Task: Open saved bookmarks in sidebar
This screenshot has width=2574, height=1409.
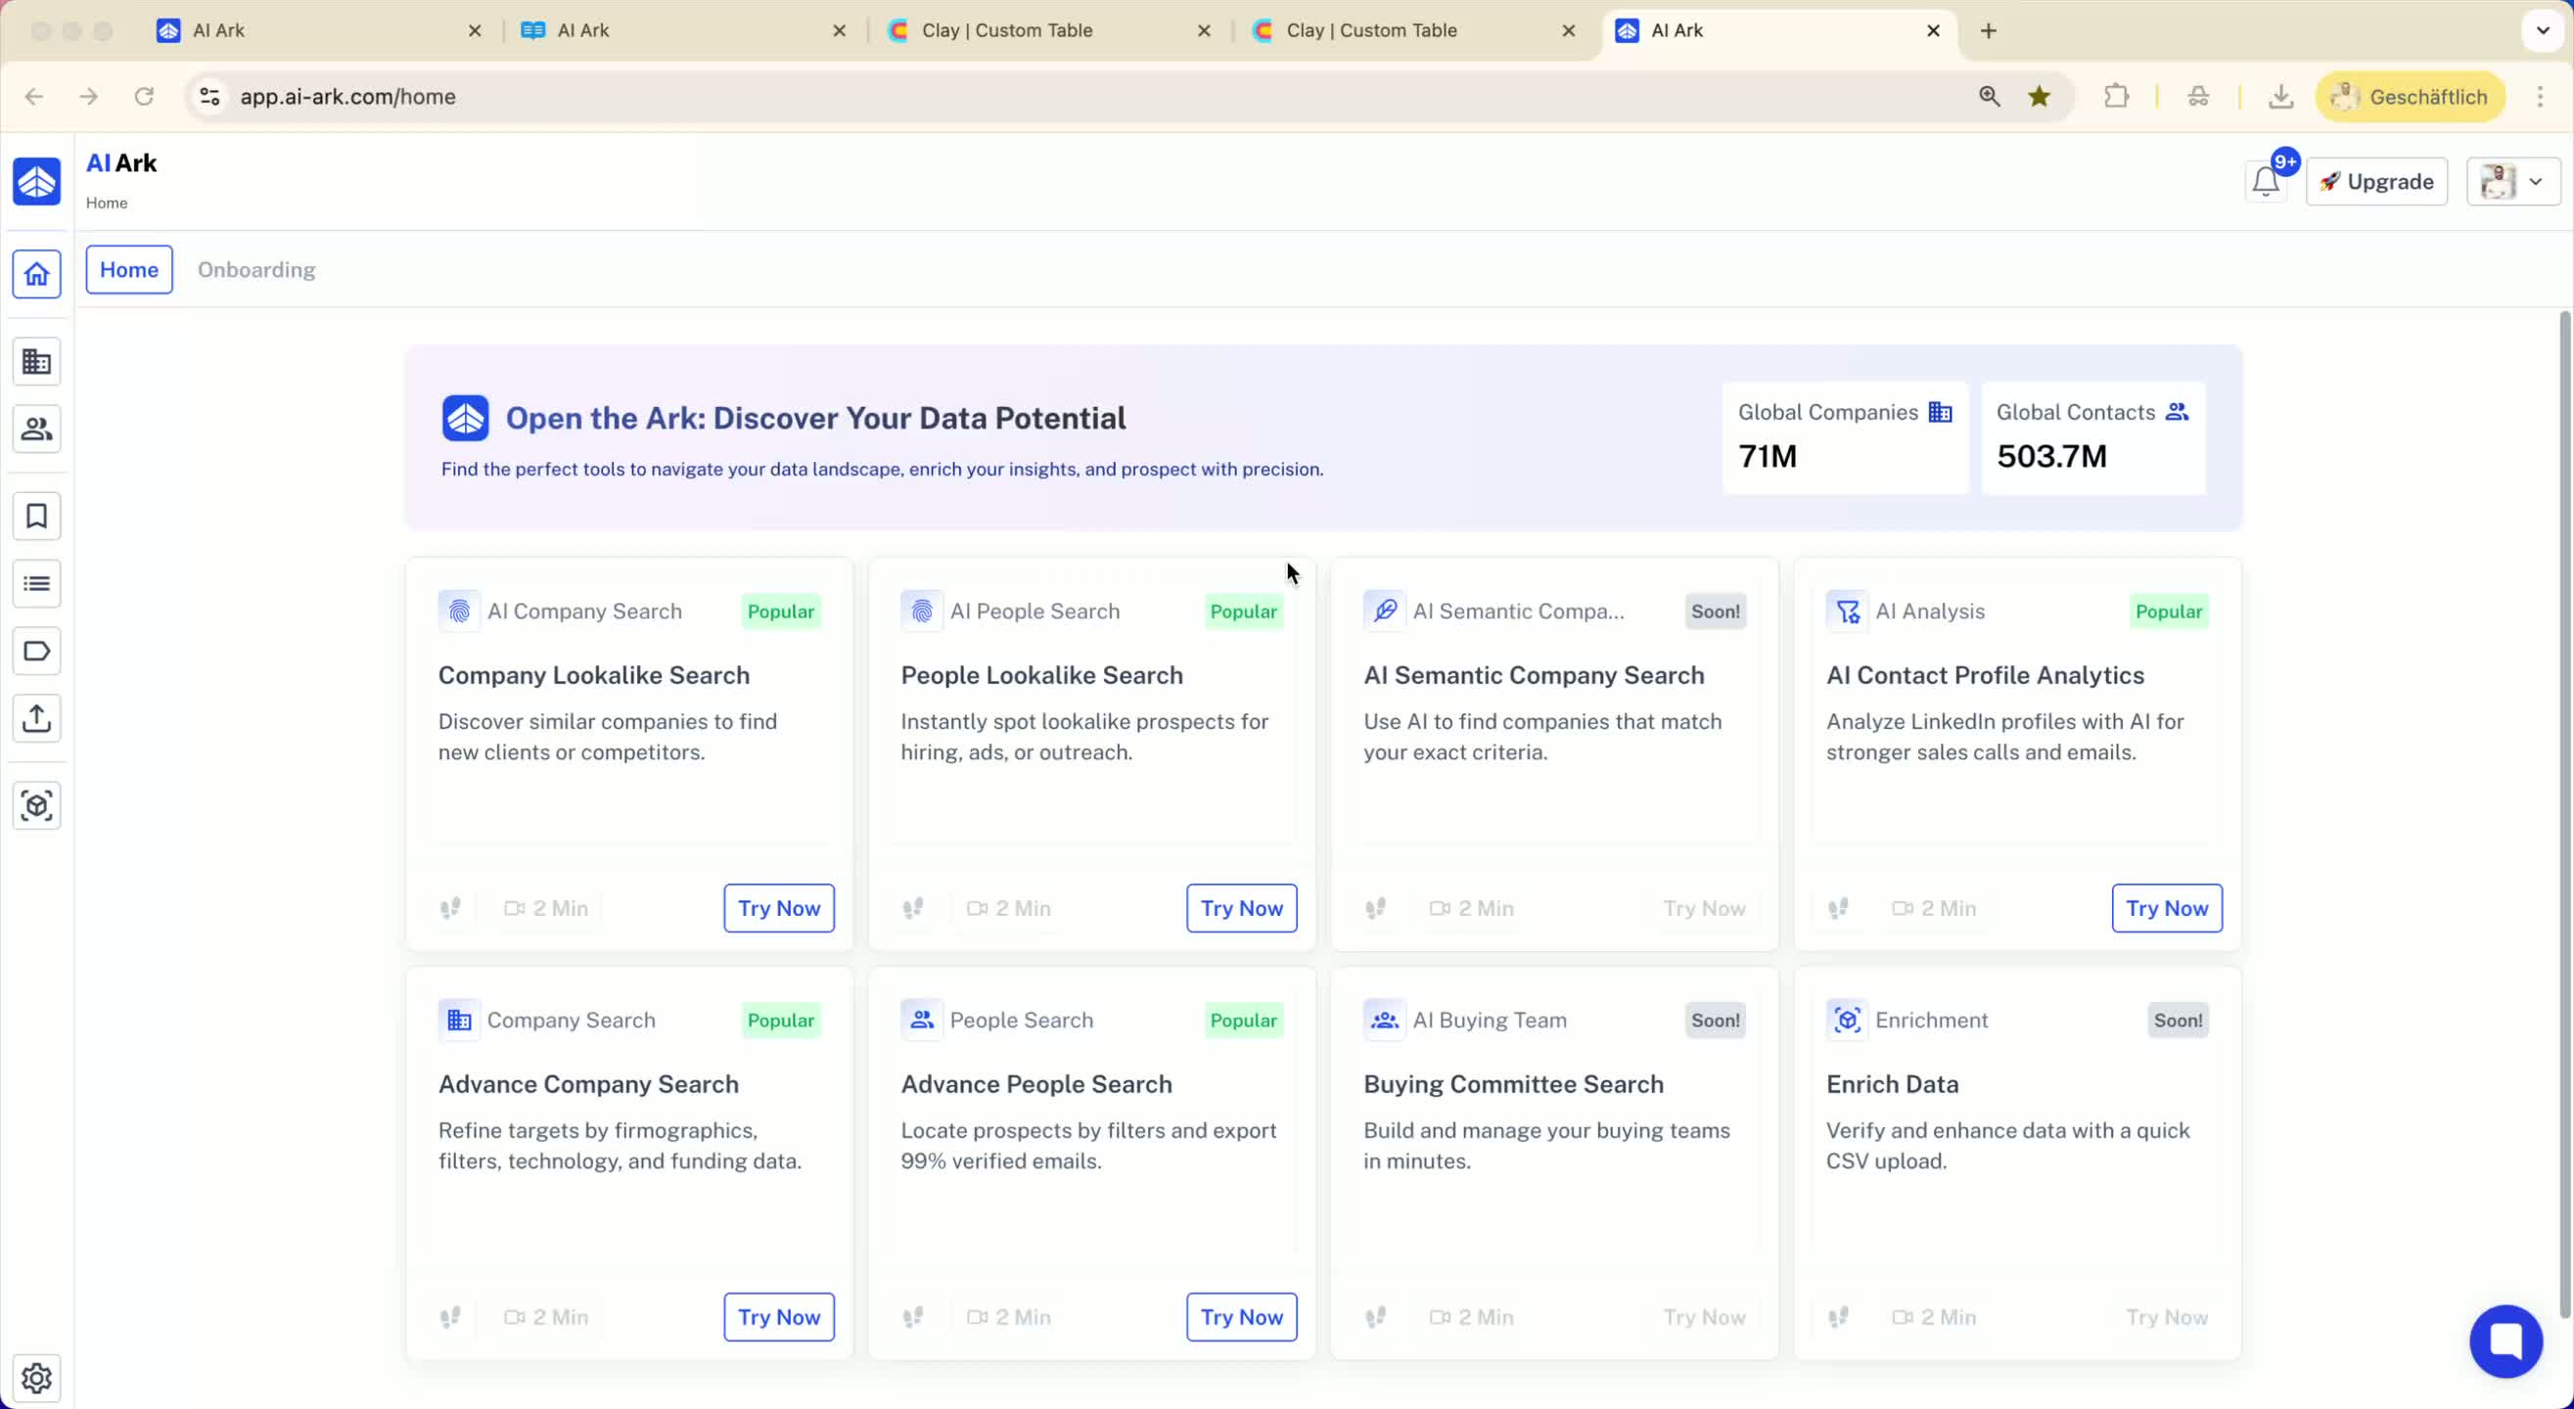Action: [x=37, y=516]
